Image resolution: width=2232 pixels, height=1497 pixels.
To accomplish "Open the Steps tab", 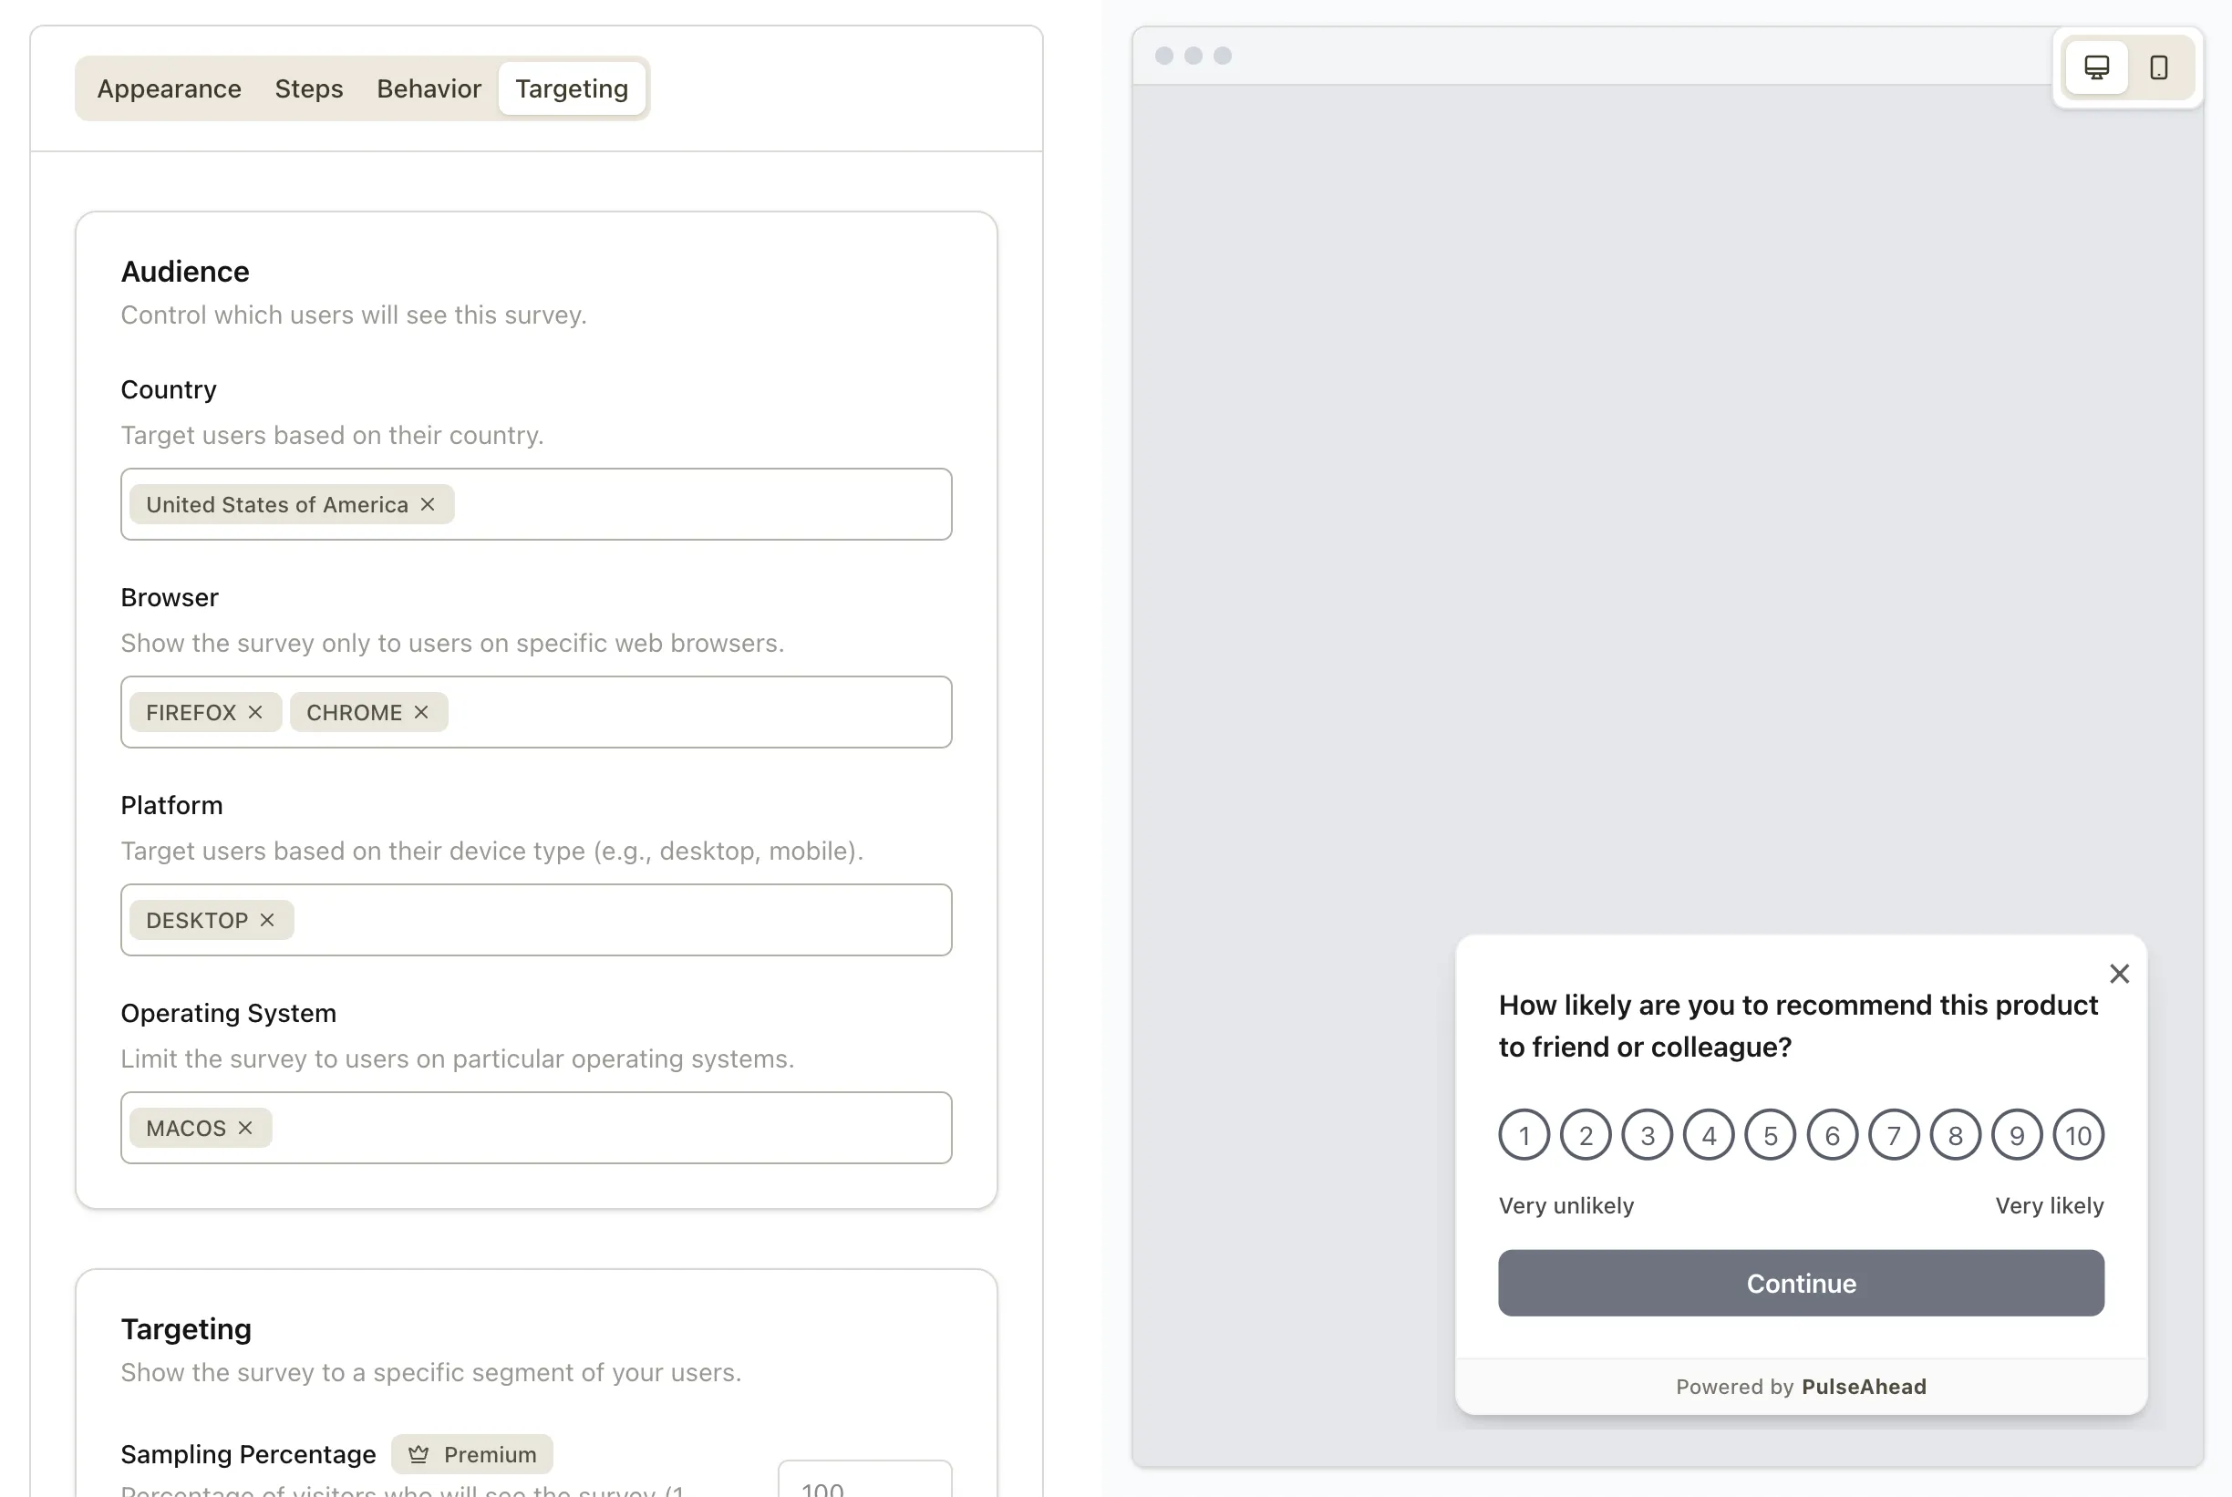I will pos(308,88).
